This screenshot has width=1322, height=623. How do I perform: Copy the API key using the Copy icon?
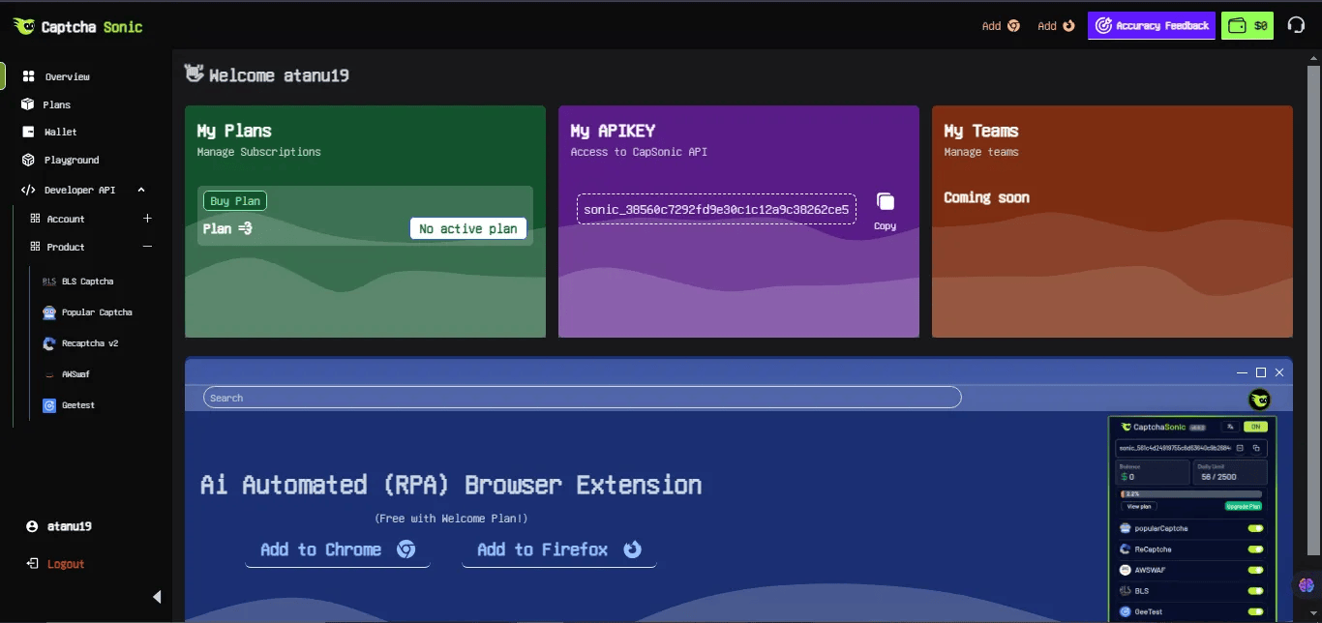point(885,202)
